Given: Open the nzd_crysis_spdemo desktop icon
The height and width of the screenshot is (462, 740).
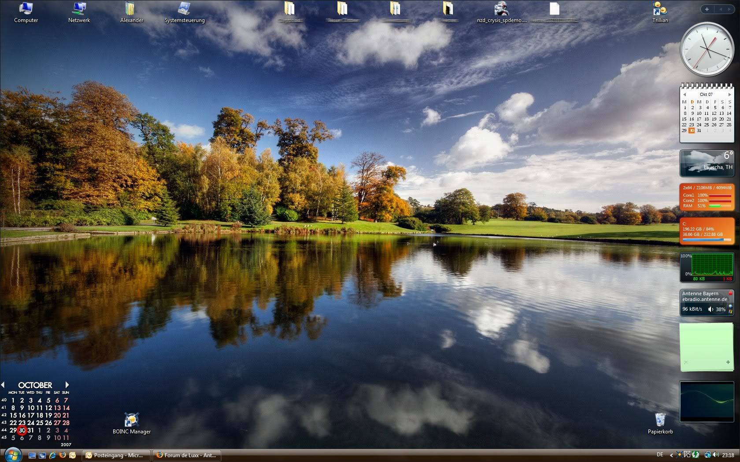Looking at the screenshot, I should (501, 9).
